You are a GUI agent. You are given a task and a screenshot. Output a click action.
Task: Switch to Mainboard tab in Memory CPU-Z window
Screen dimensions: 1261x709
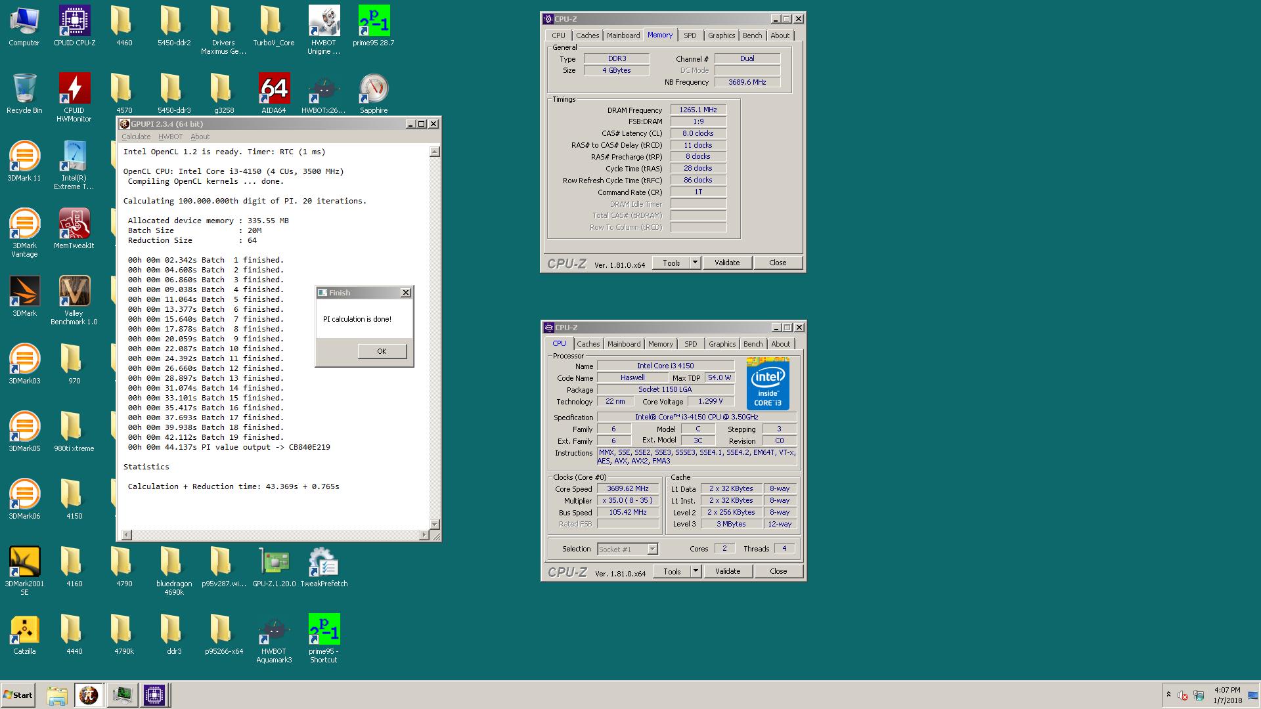[x=623, y=35]
